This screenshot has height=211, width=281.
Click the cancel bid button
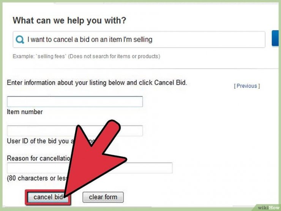48,197
